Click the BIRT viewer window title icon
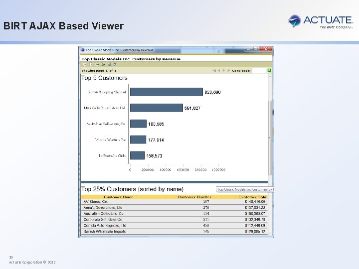The height and width of the screenshot is (269, 359). click(x=83, y=50)
